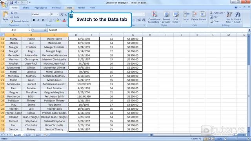251x141 pixels.
Task: Switch to the Feuil3 sheet
Action: coord(38,135)
